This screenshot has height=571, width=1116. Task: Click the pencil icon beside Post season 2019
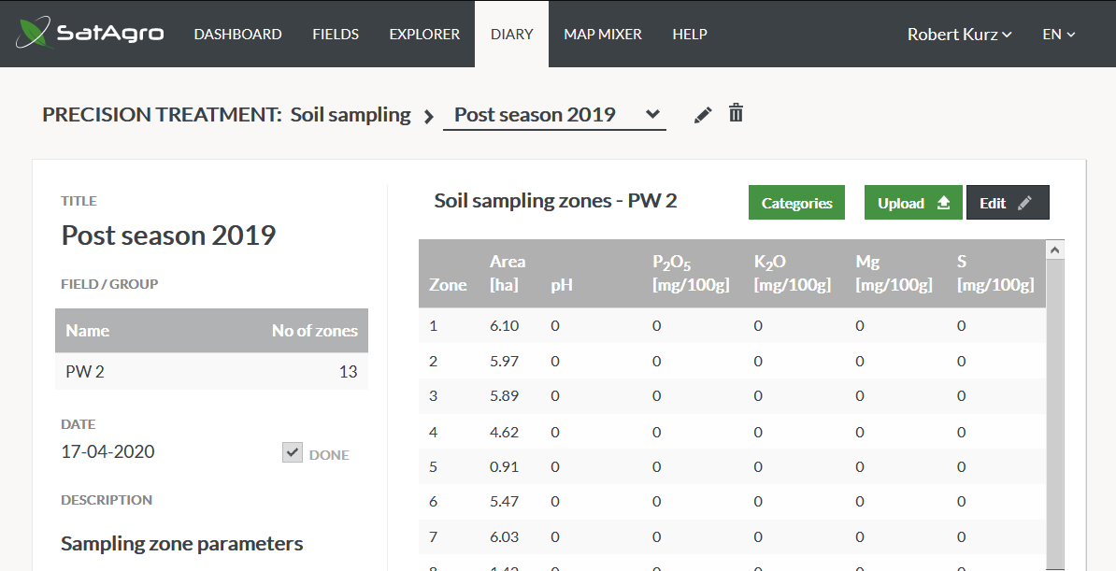[703, 115]
